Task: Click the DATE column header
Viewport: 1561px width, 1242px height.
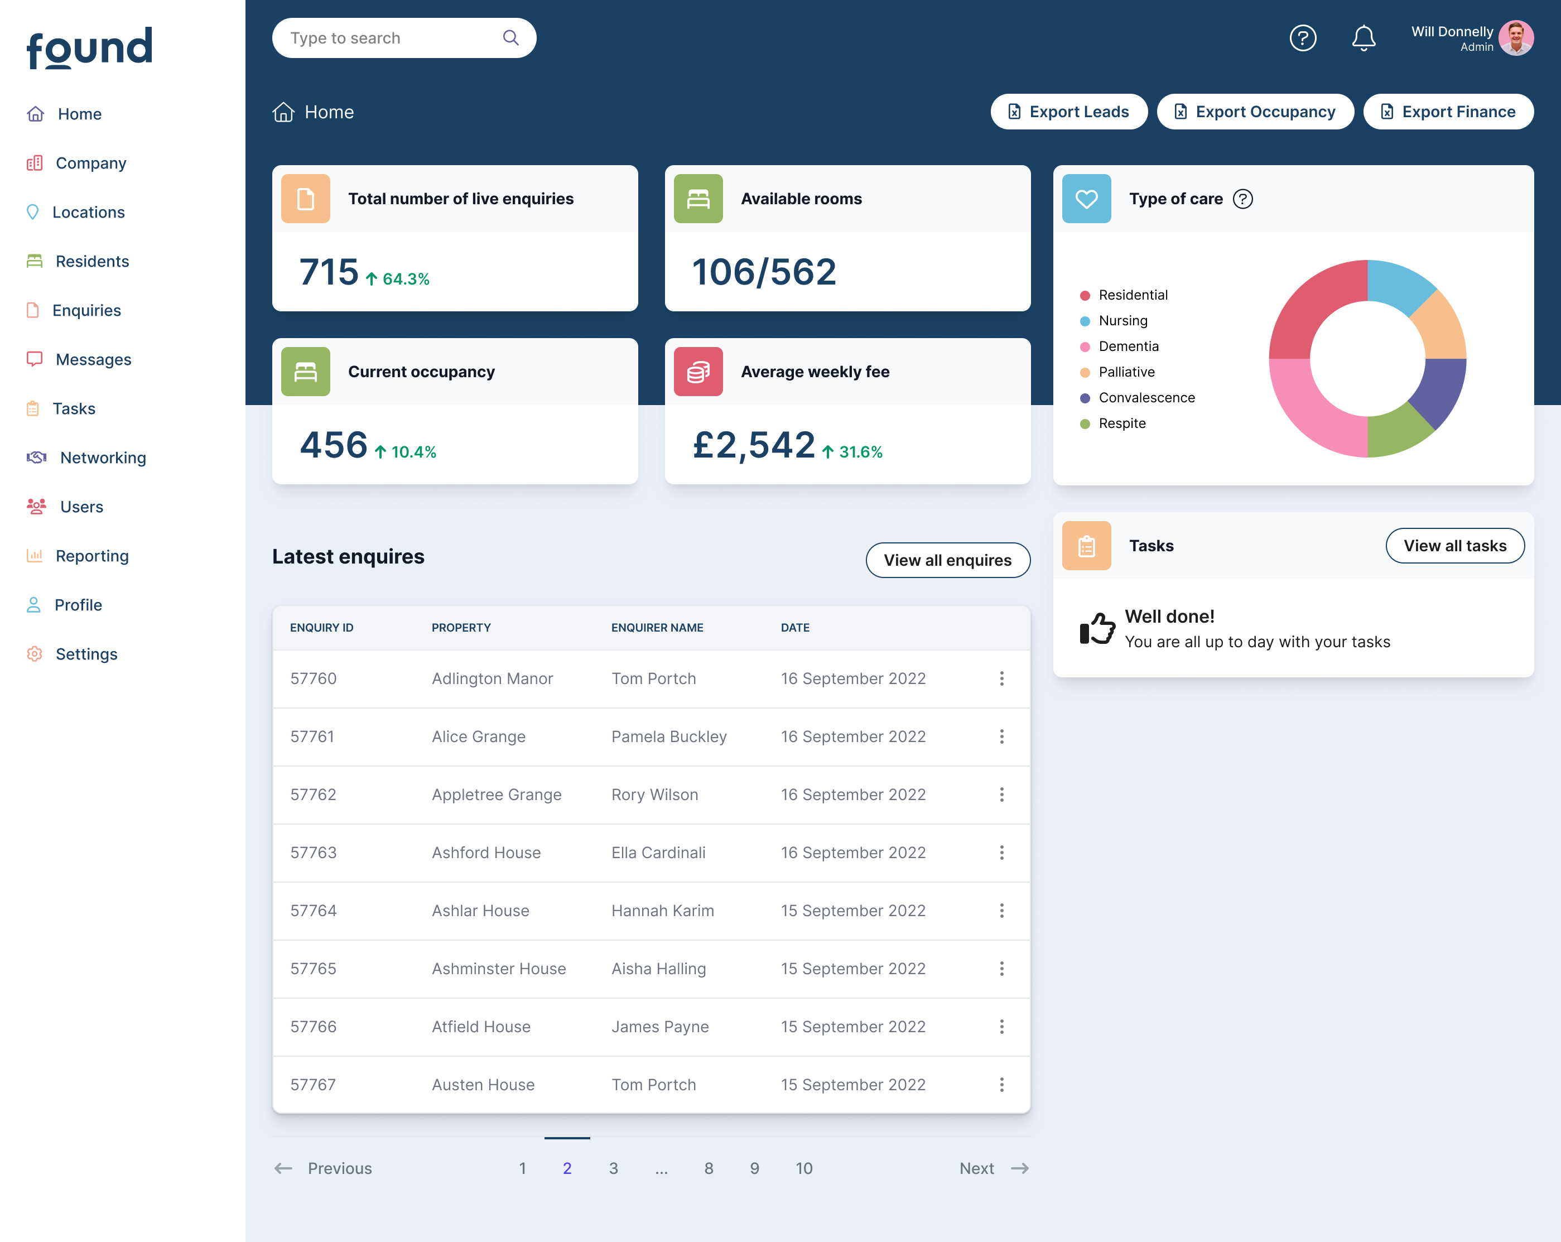Action: point(795,627)
